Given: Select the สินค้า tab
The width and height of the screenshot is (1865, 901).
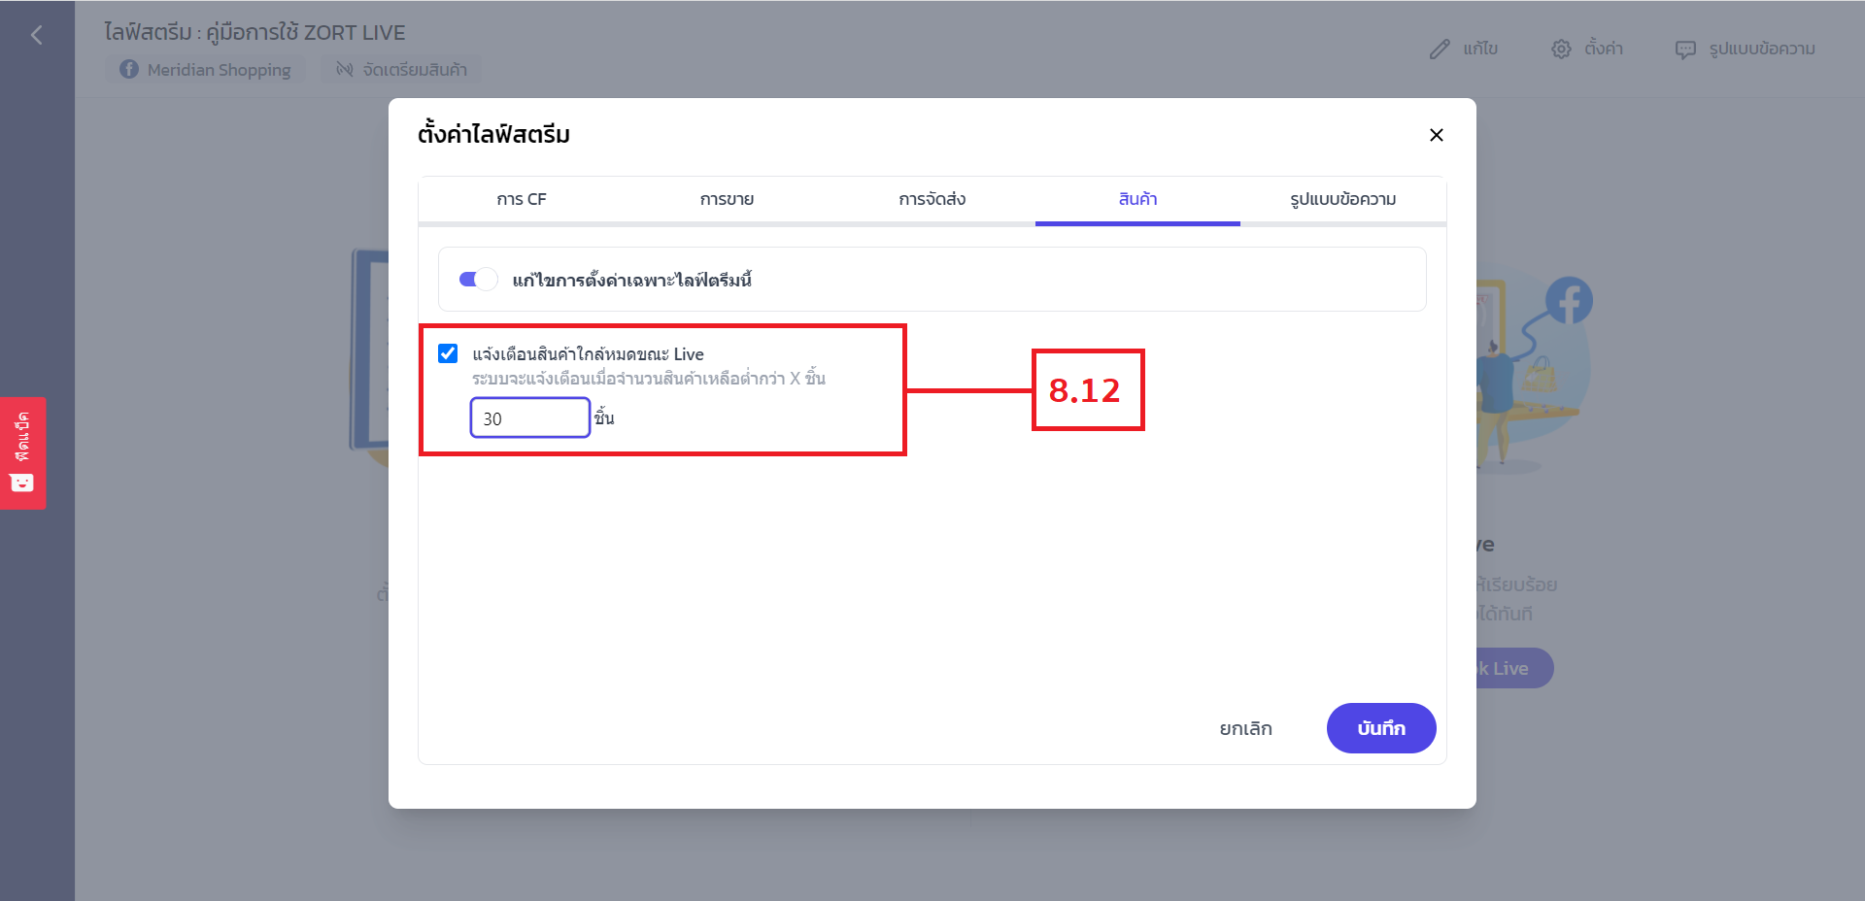Looking at the screenshot, I should [x=1137, y=200].
